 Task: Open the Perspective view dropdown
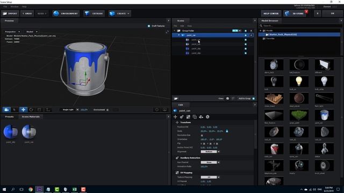[12, 32]
